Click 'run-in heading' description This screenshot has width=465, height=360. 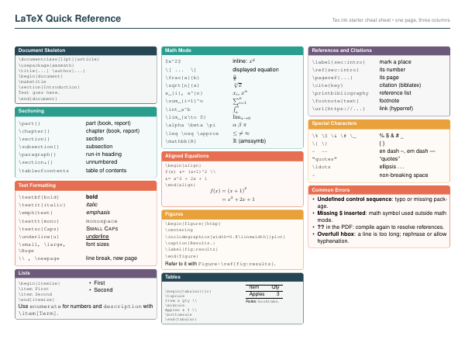pos(104,154)
